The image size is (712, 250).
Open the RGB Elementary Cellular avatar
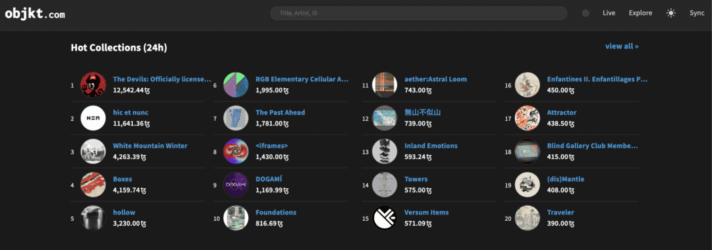(x=236, y=85)
